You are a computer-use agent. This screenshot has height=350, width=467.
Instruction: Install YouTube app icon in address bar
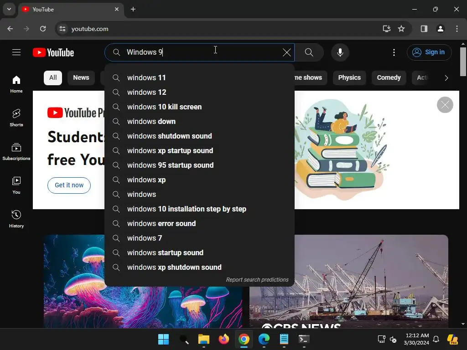click(x=387, y=29)
